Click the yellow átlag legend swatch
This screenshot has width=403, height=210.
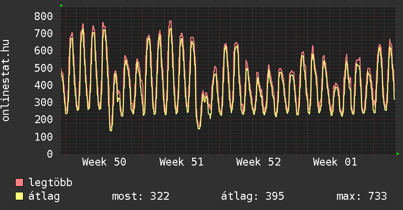pyautogui.click(x=20, y=196)
